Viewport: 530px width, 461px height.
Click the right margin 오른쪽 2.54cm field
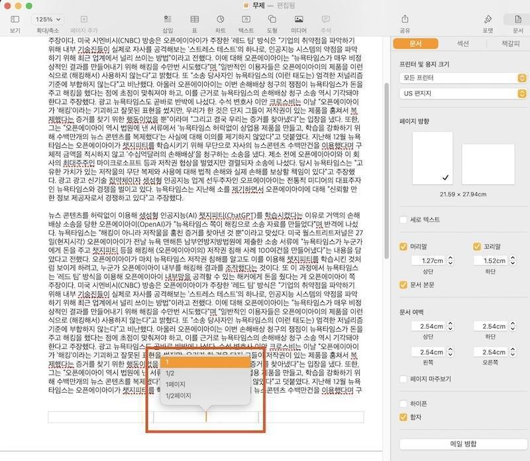[x=490, y=352]
